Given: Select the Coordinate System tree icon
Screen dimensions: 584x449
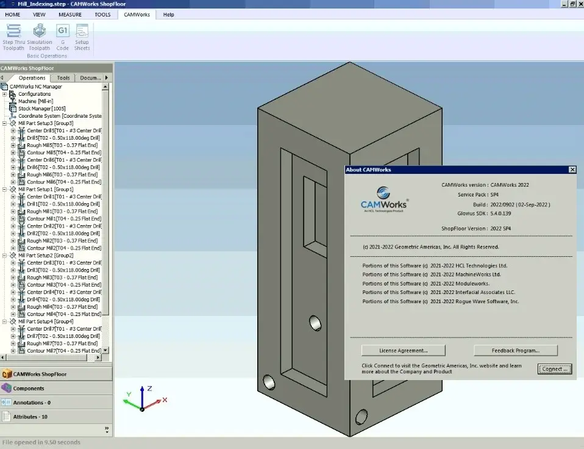Looking at the screenshot, I should pyautogui.click(x=13, y=116).
